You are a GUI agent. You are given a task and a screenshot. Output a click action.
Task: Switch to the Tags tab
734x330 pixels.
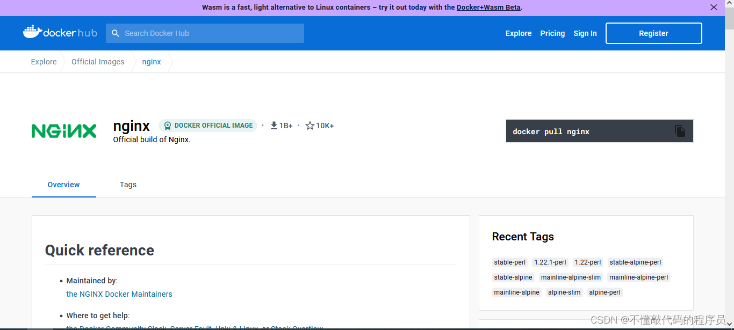pyautogui.click(x=128, y=184)
